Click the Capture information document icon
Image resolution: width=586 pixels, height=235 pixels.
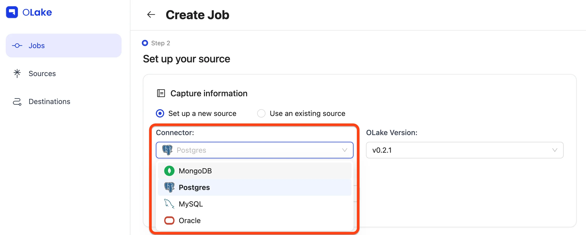coord(161,93)
